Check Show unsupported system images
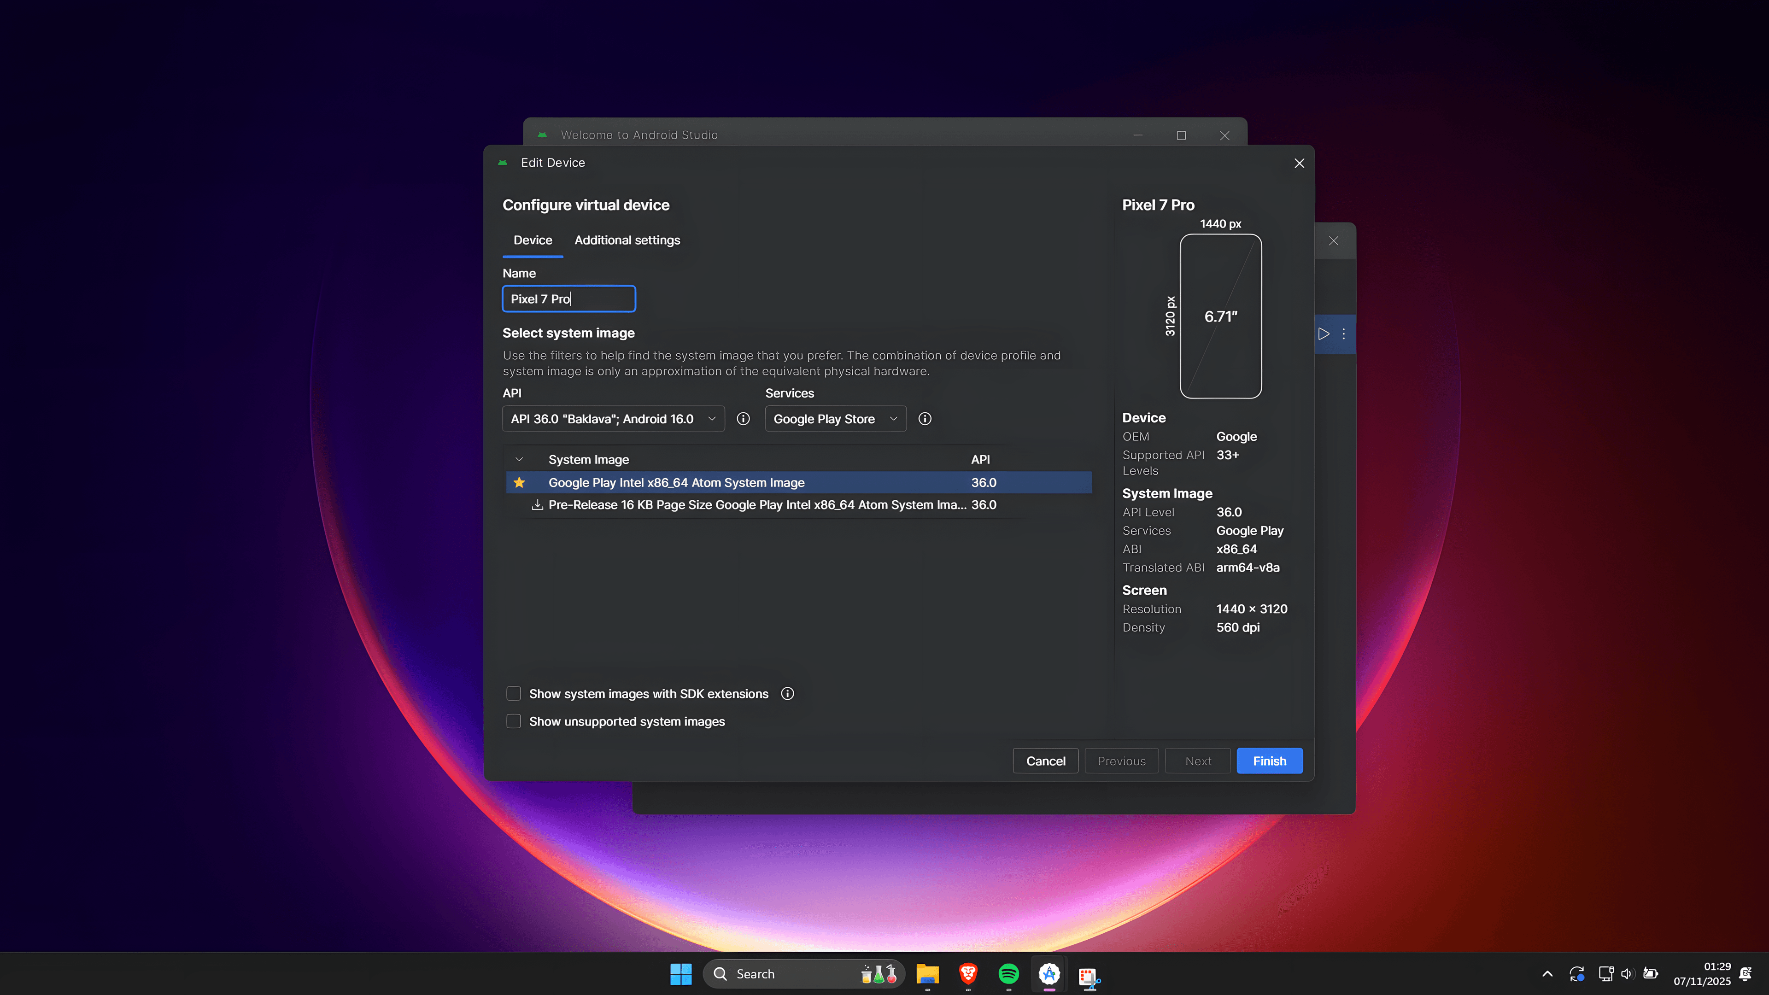1769x995 pixels. [513, 721]
